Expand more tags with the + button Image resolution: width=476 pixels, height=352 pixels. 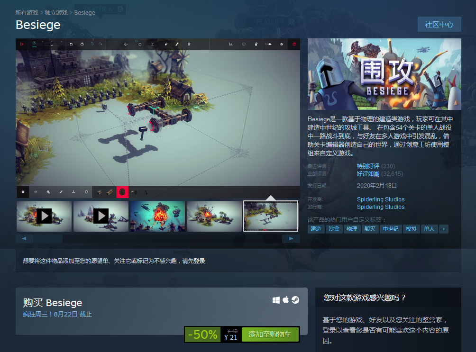444,229
